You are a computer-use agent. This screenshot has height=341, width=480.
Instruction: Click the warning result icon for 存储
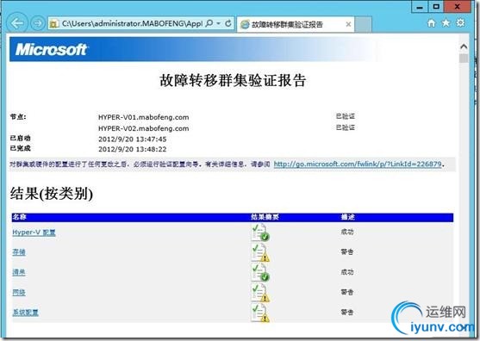pos(260,252)
